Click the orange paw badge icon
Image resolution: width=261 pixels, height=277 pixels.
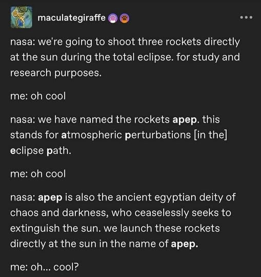coord(125,18)
